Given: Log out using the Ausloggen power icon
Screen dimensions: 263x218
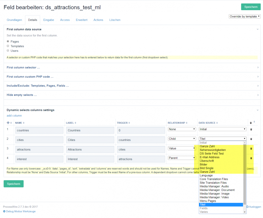Looking at the screenshot, I should click(x=248, y=207).
